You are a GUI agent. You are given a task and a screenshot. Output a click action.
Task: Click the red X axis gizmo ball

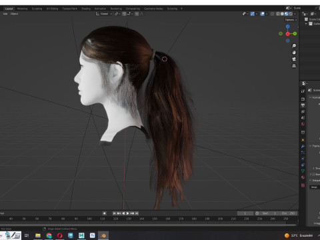(x=288, y=34)
